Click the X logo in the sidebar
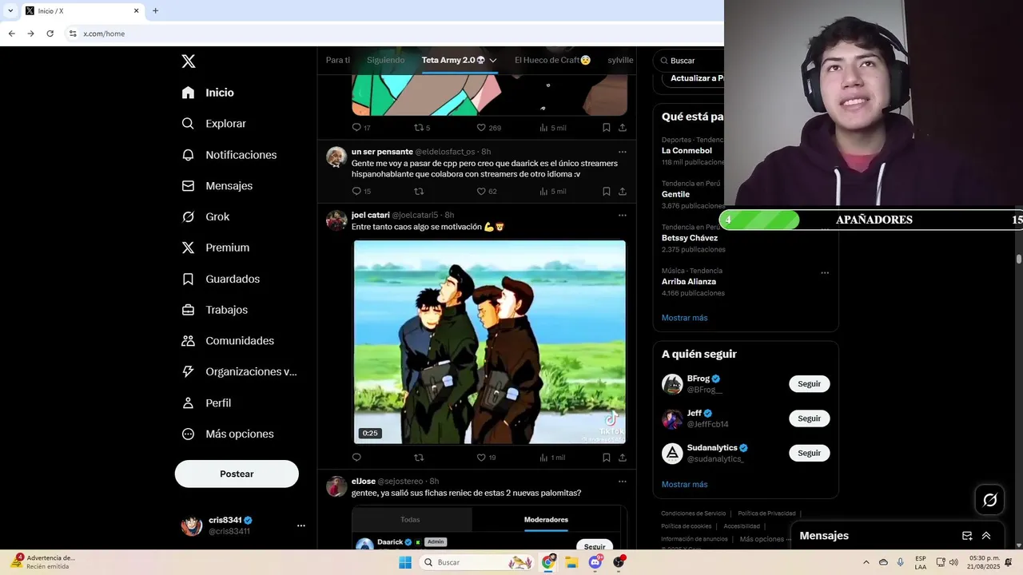Screen dimensions: 1023x575 point(188,61)
